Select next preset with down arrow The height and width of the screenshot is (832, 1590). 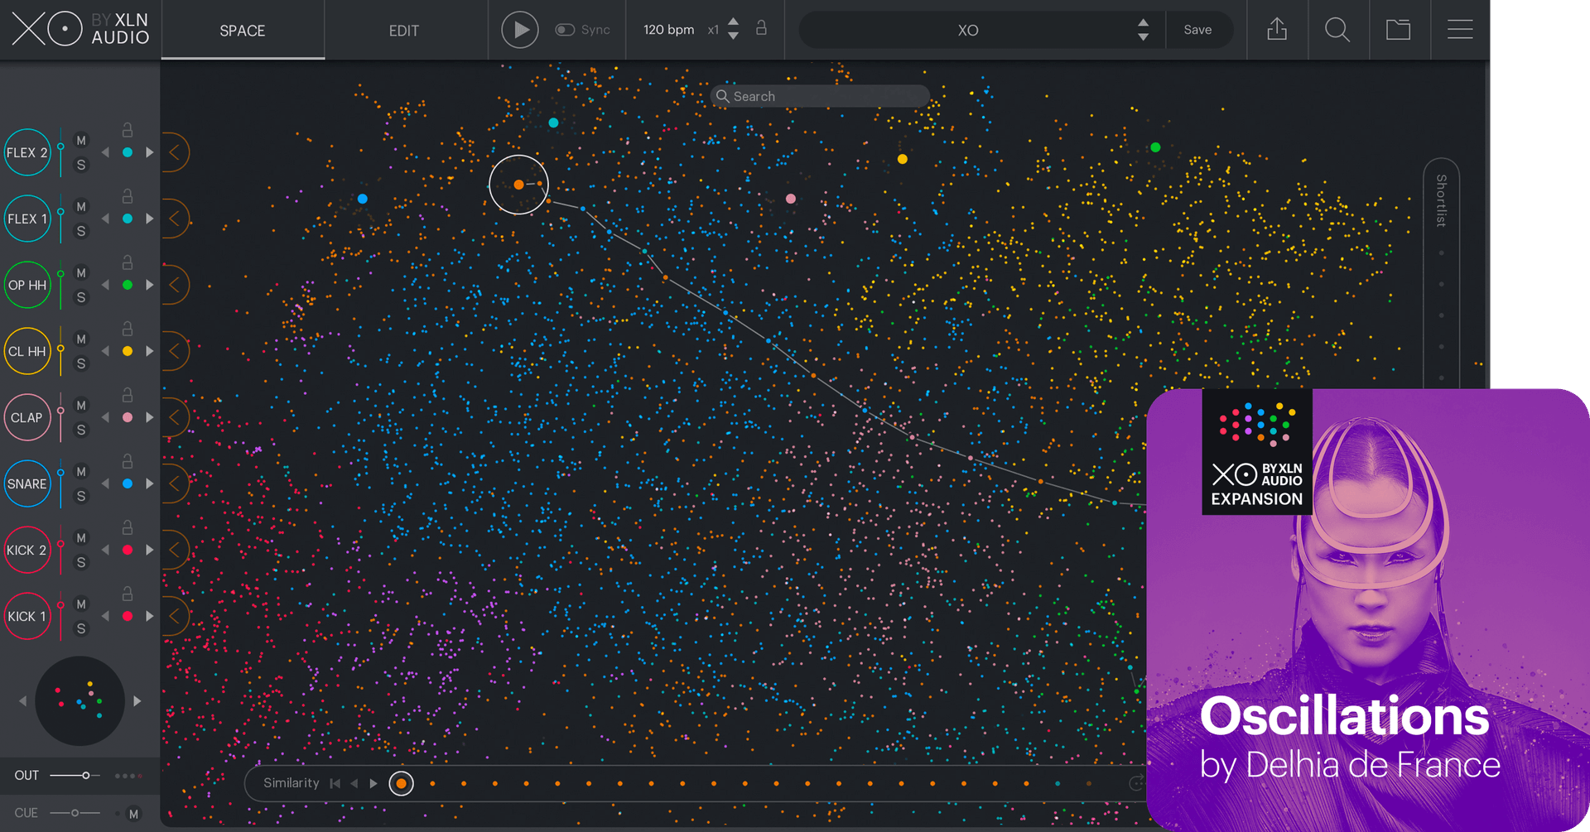1143,37
